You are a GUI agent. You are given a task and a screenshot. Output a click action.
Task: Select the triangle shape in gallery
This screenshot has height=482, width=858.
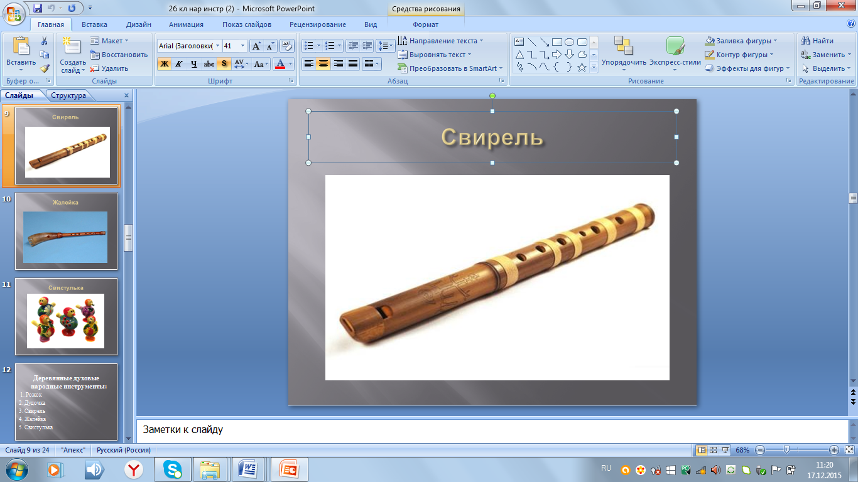[519, 55]
